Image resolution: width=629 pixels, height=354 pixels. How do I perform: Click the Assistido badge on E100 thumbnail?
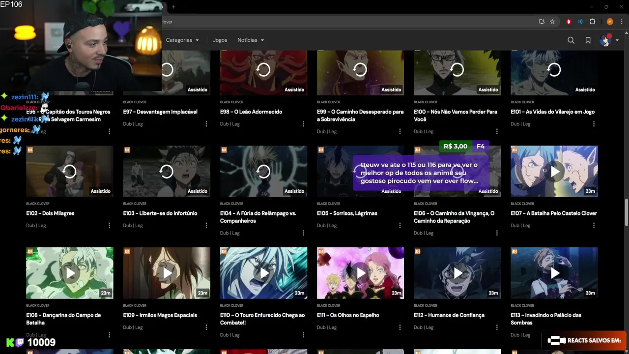pos(488,89)
